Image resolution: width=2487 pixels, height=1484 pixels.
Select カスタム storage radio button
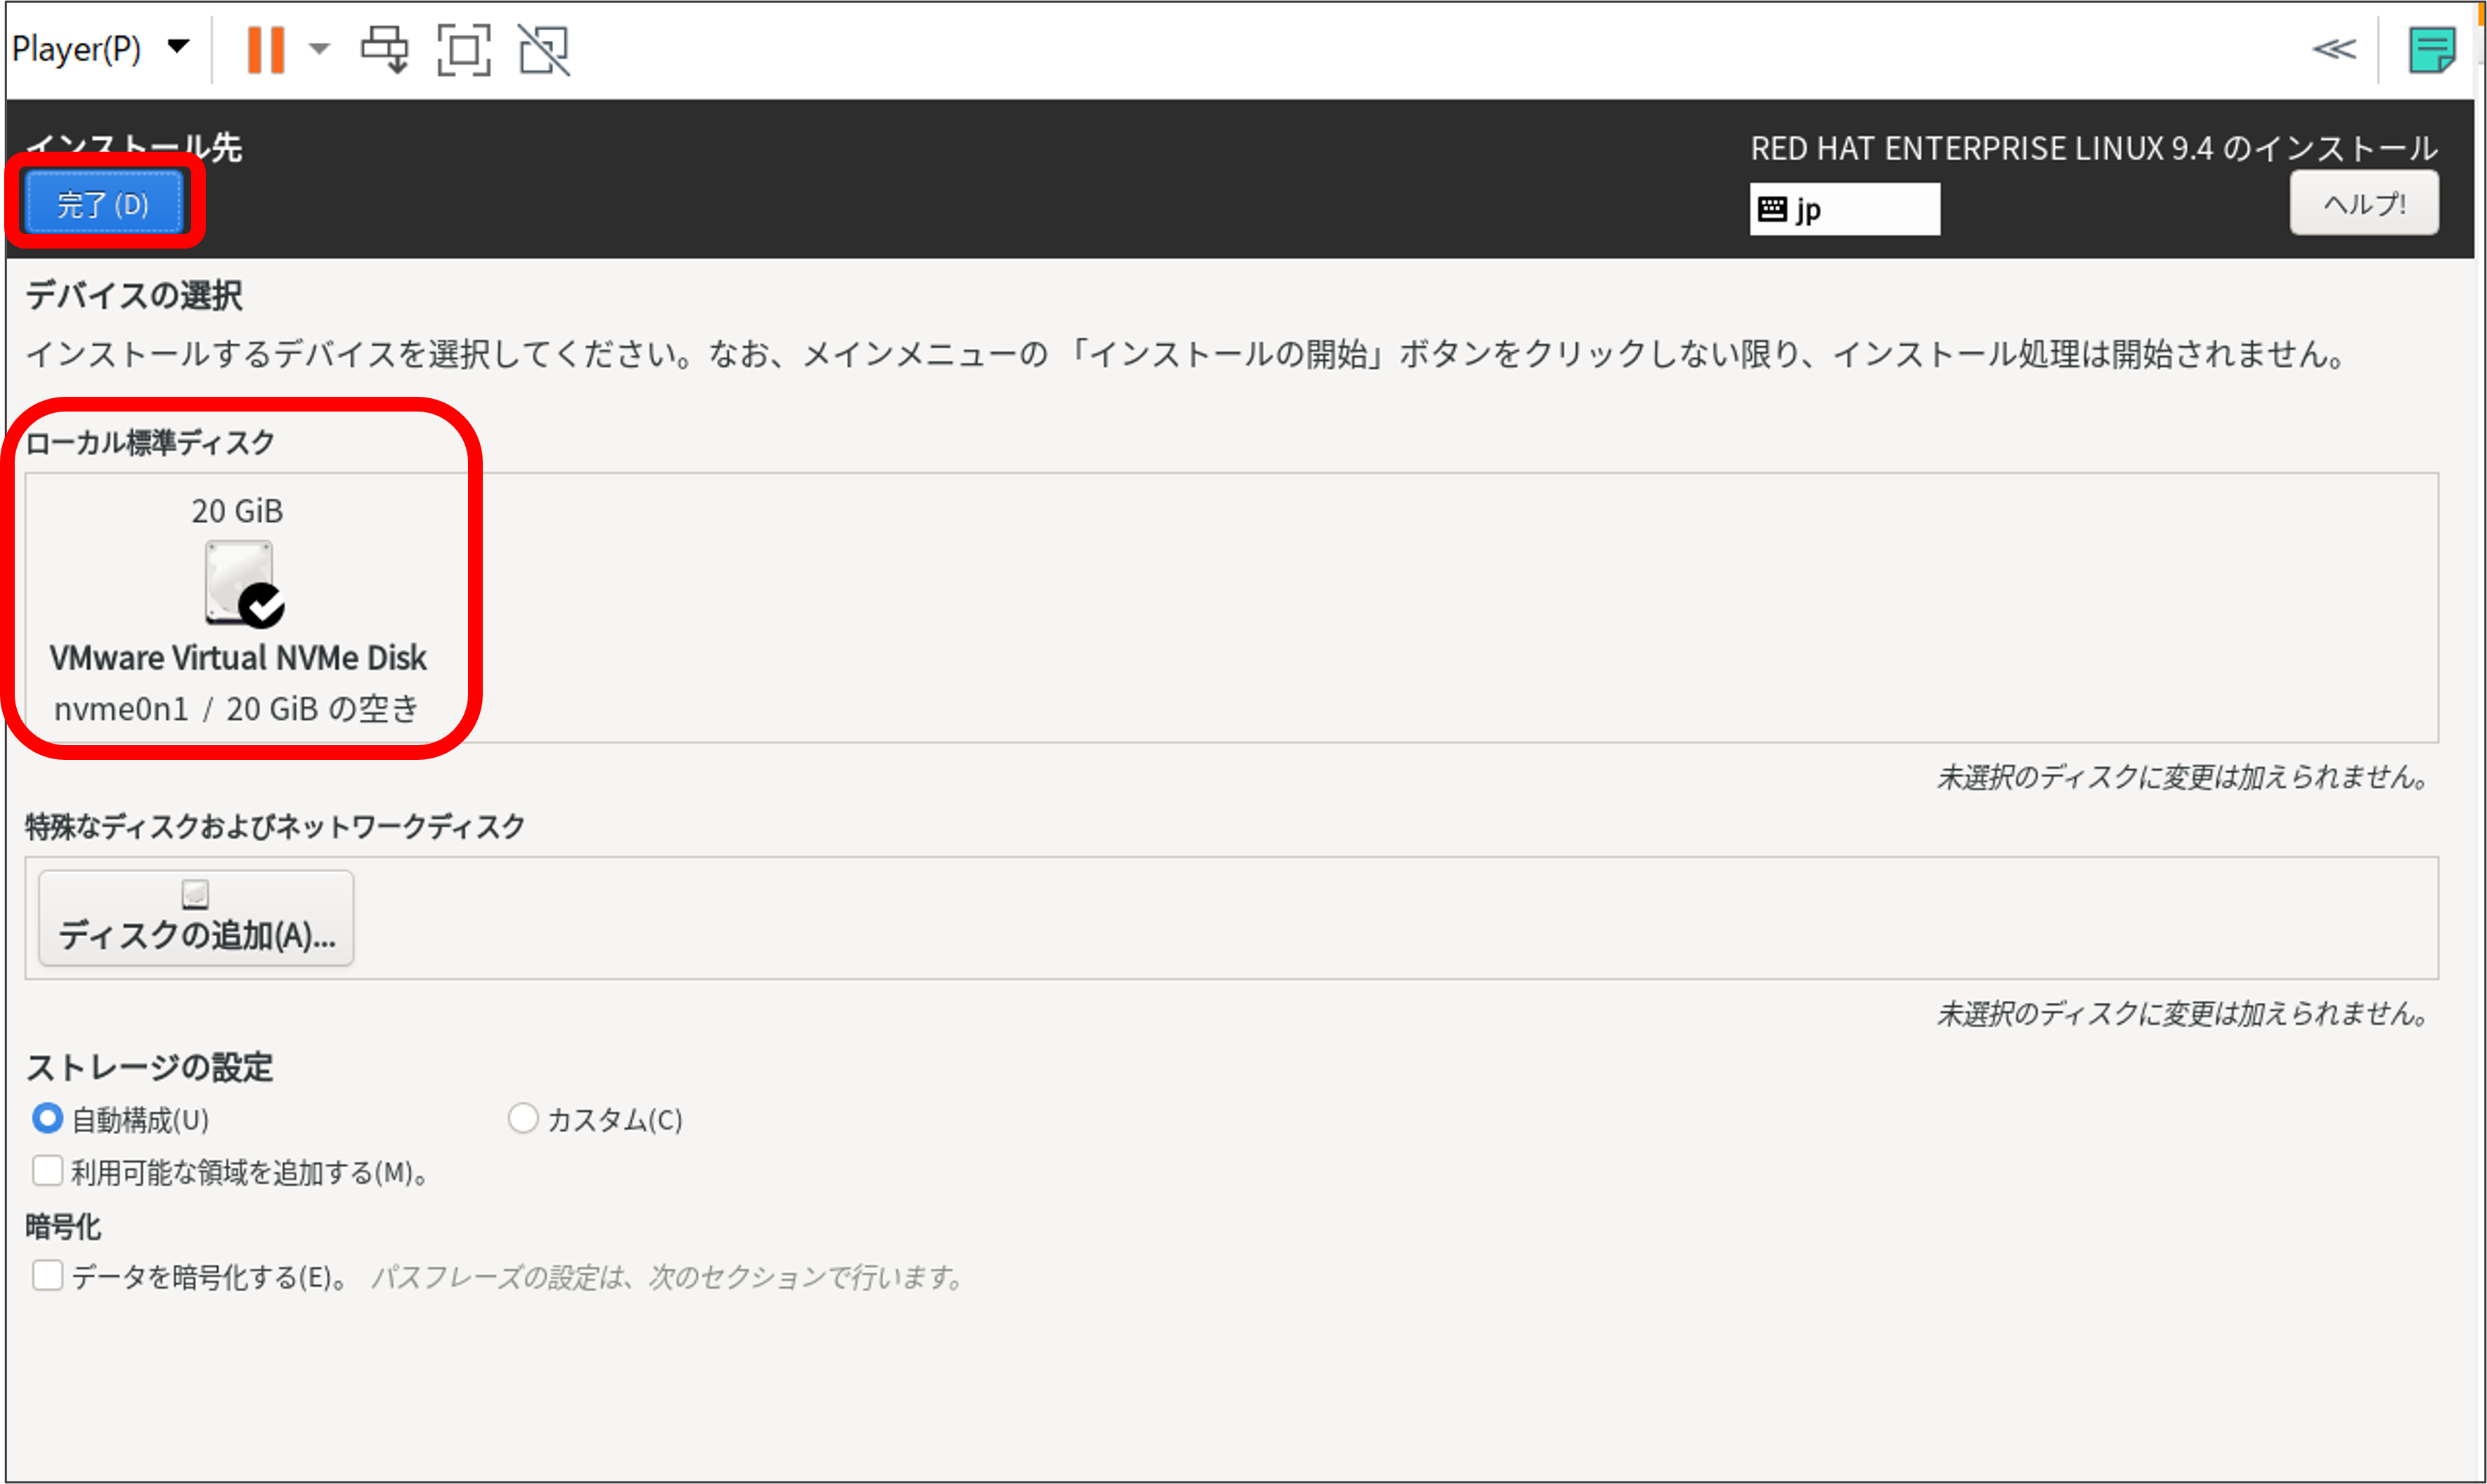(522, 1118)
